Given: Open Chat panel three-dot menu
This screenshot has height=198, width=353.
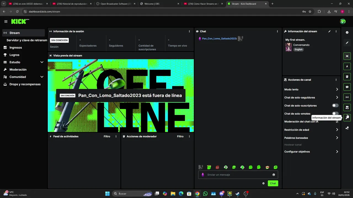Looking at the screenshot, I should click(x=277, y=31).
